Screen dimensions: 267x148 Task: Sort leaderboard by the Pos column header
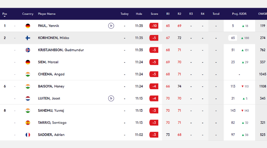click(x=5, y=14)
